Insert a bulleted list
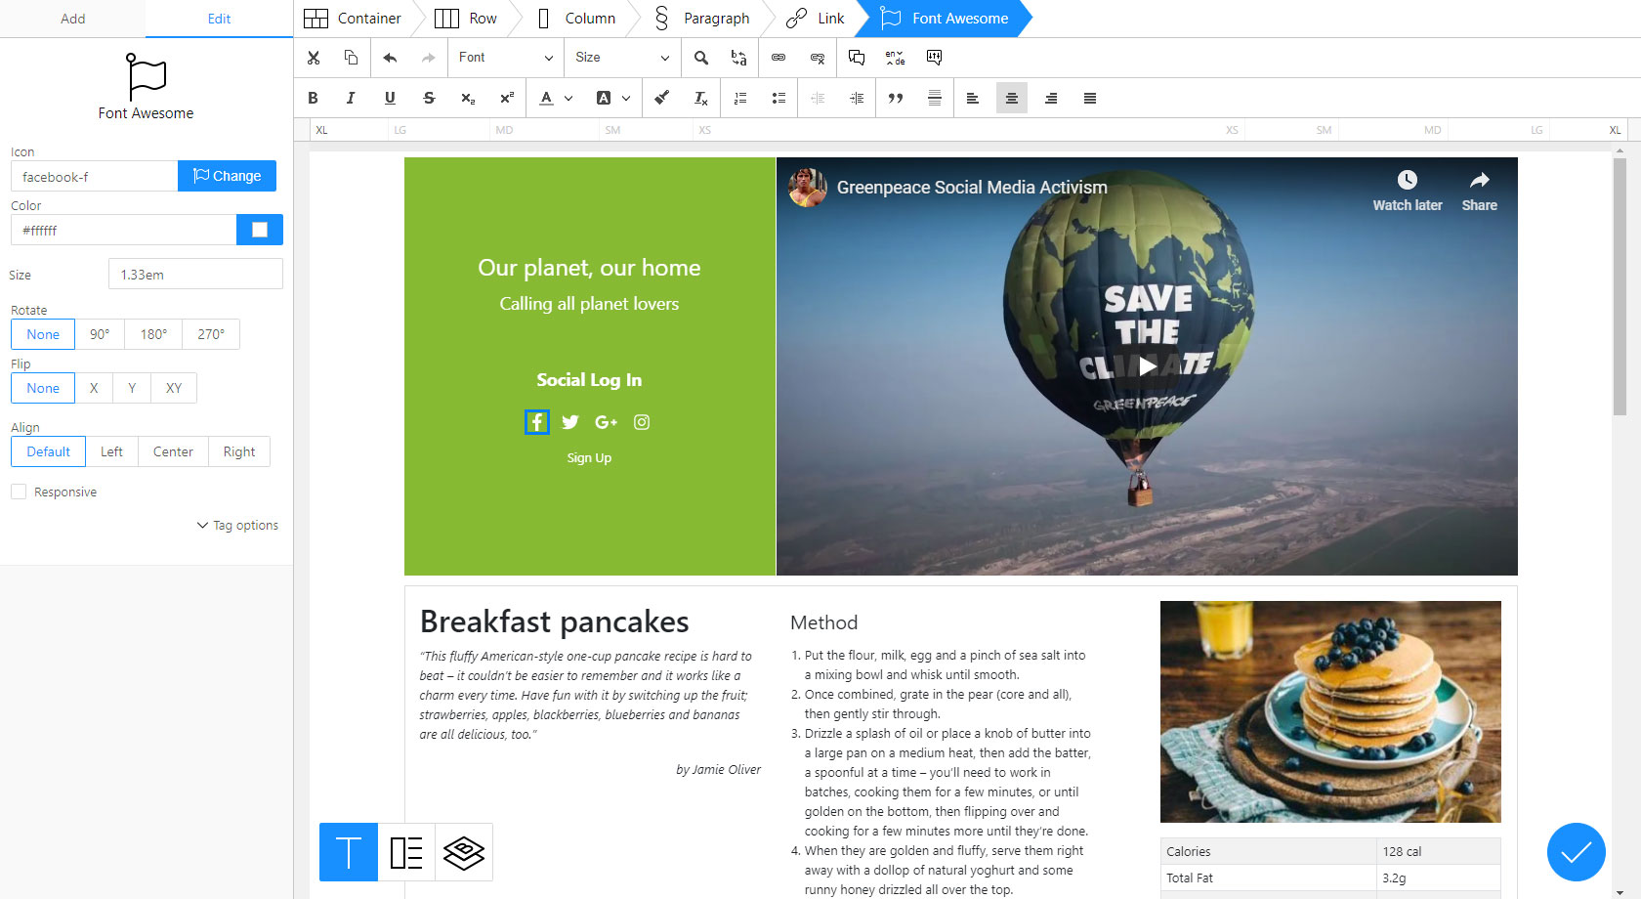 [x=778, y=98]
